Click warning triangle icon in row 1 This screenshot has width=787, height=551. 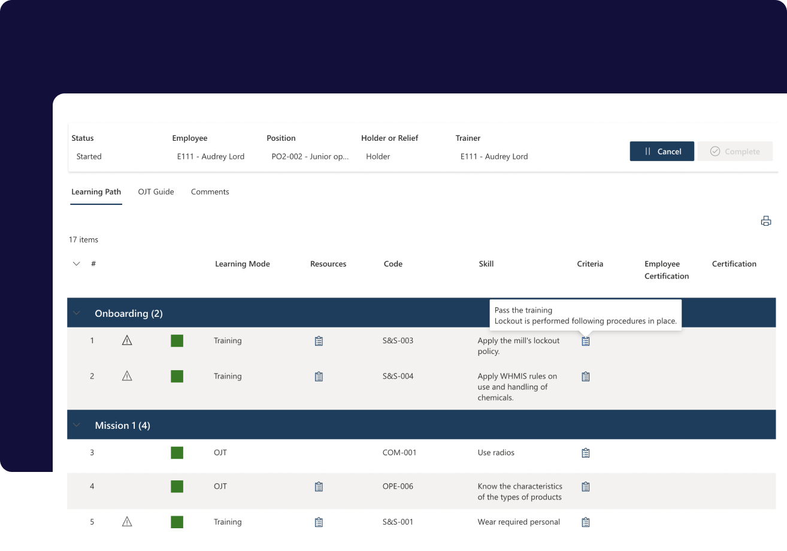pos(127,340)
